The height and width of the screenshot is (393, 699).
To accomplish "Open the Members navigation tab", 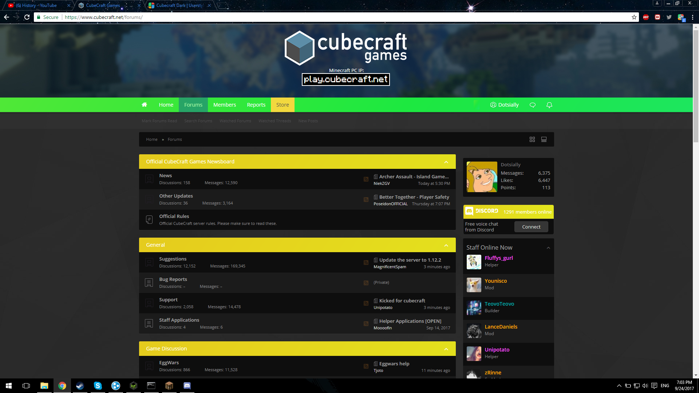I will coord(225,105).
